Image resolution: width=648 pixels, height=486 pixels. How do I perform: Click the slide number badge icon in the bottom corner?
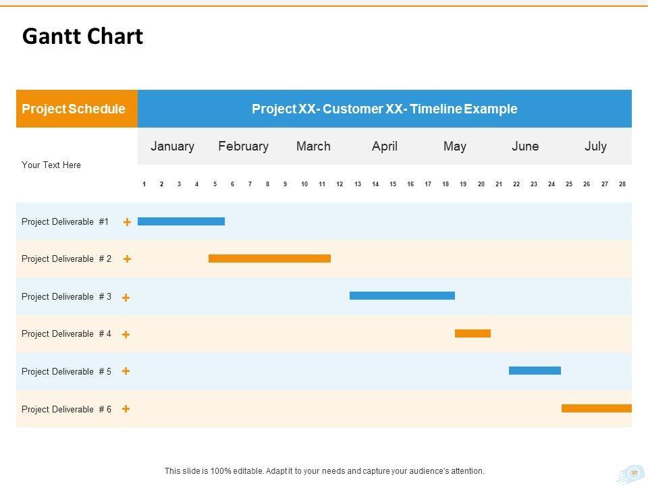point(633,473)
